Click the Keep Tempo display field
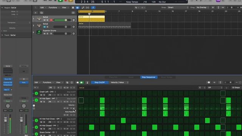242x136 pixels. [x=132, y=2]
